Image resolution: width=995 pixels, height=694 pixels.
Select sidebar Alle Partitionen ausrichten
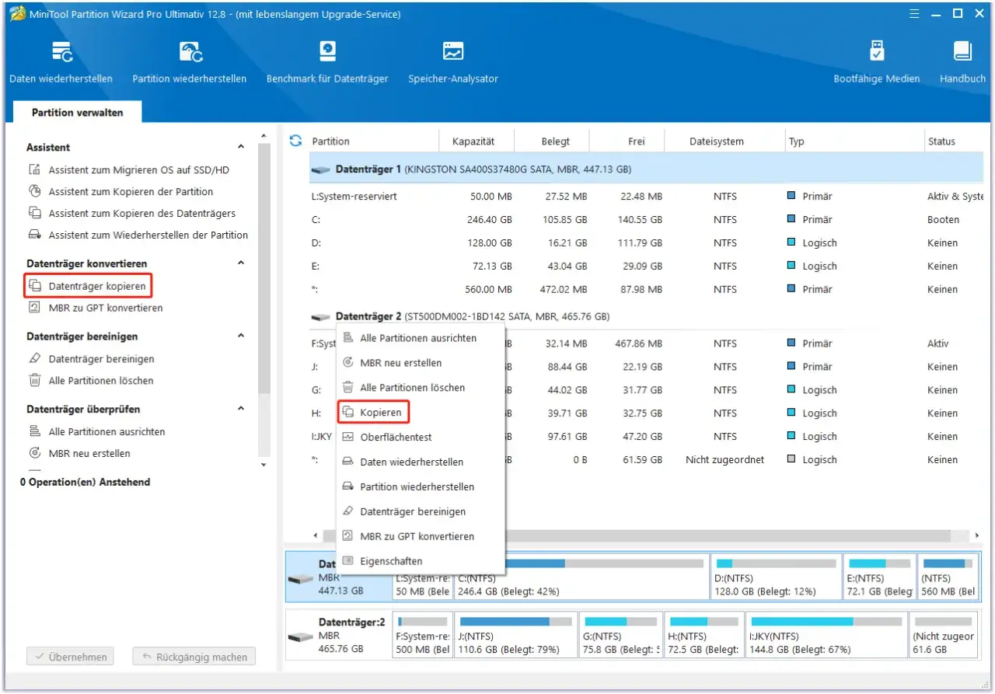coord(96,431)
